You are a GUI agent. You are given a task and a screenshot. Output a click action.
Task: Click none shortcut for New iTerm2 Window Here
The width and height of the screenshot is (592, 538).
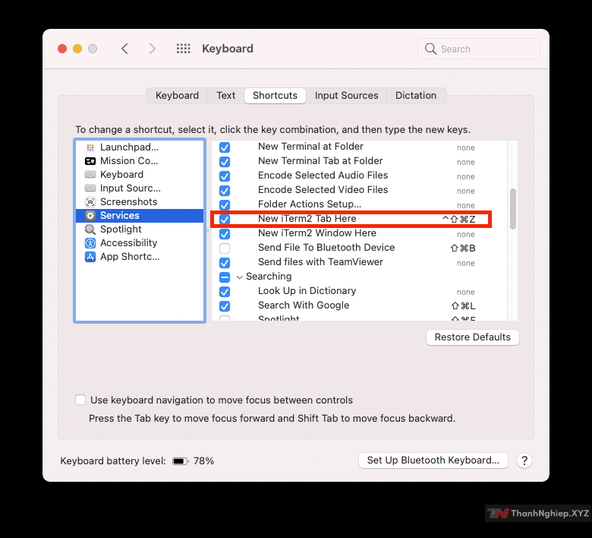click(x=465, y=234)
